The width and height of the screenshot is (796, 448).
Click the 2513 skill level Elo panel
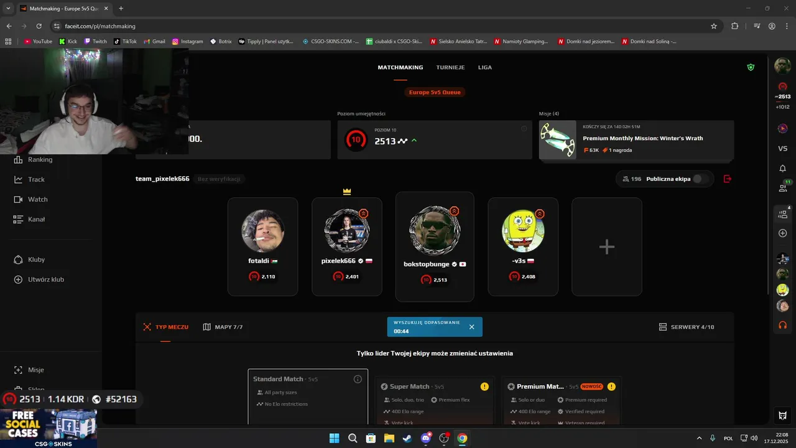tap(435, 140)
